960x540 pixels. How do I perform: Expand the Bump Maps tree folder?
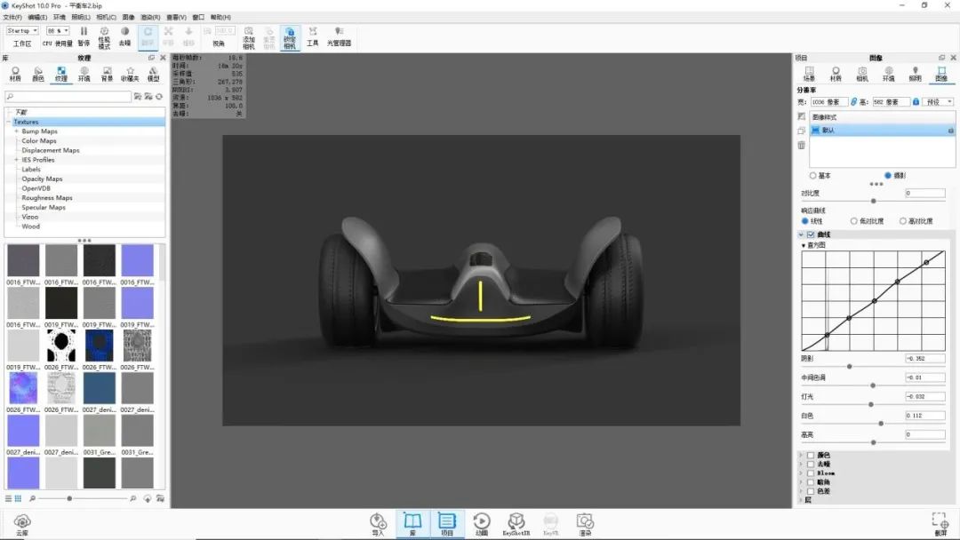point(16,131)
